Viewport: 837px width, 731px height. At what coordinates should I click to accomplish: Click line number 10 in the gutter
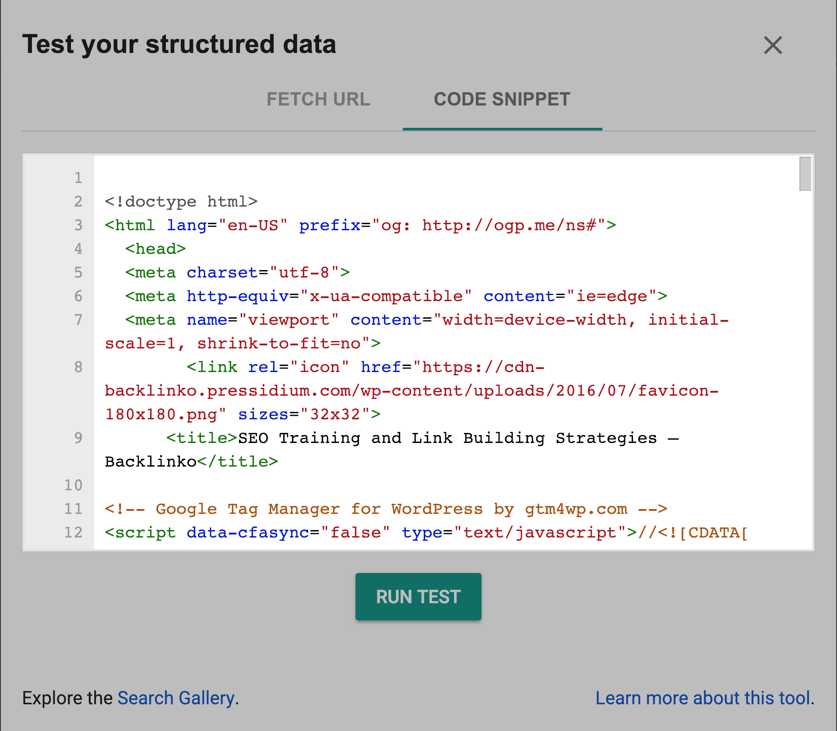click(x=74, y=485)
